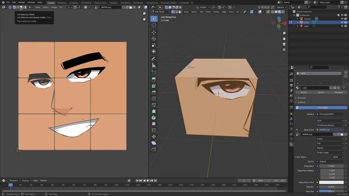Viewport: 349px width, 196px height.
Task: Open the Global transform orientation dropdown
Action: (x=203, y=7)
